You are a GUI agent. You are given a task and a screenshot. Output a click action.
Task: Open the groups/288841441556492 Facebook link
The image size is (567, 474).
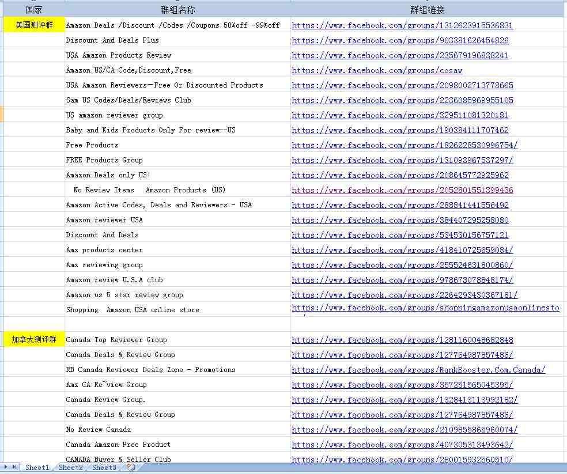point(400,206)
